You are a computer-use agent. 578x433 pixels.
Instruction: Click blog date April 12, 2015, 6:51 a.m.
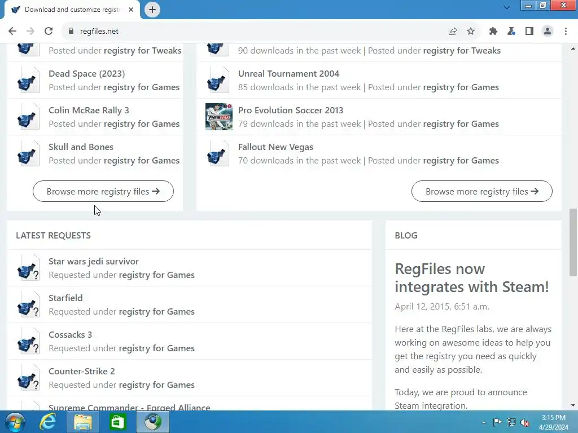click(442, 306)
